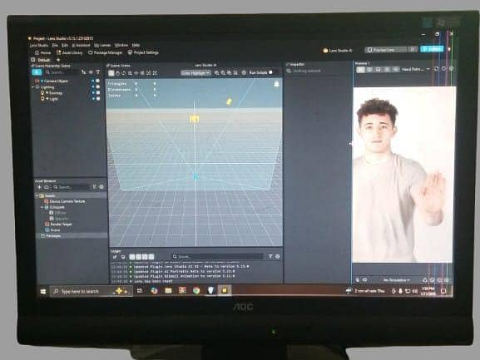Image resolution: width=480 pixels, height=360 pixels.
Task: Click the add asset plus icon in Asset Browser
Action: [x=39, y=187]
